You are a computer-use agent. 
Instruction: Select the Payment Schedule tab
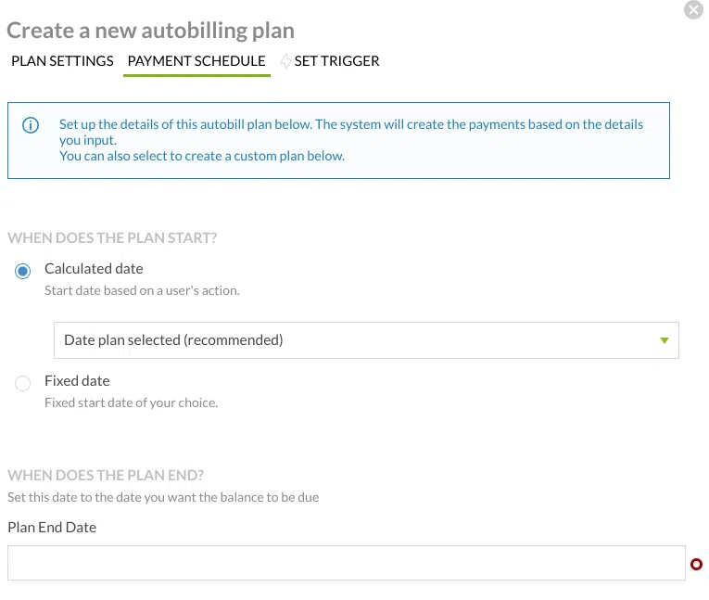(x=196, y=61)
